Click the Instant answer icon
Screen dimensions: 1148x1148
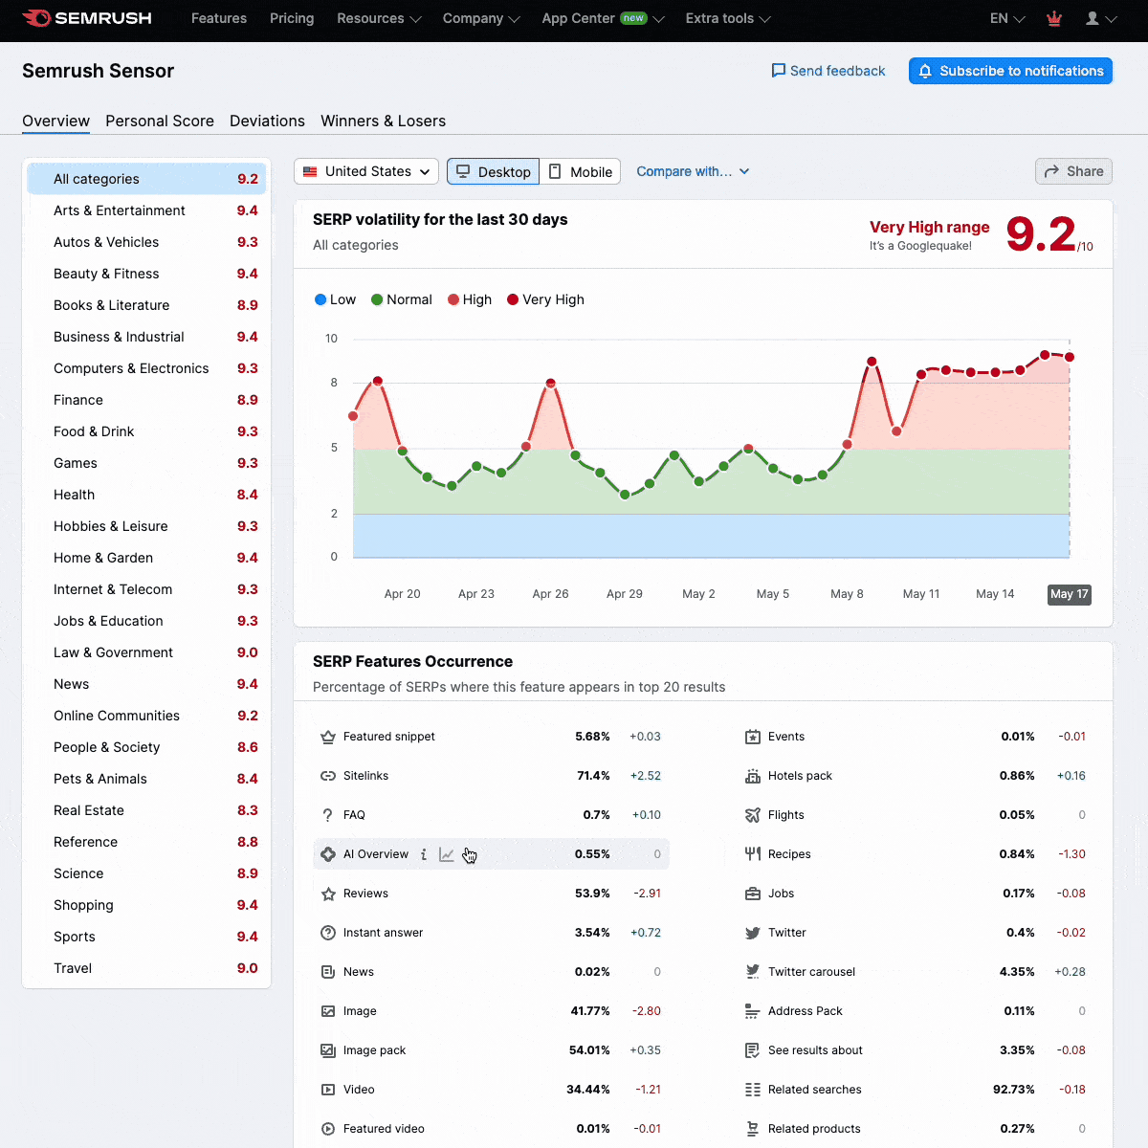[328, 933]
